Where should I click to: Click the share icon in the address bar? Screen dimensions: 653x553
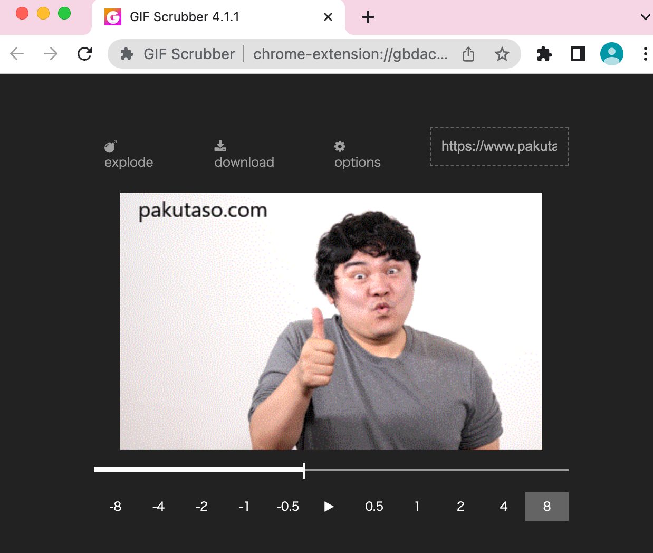pyautogui.click(x=468, y=53)
